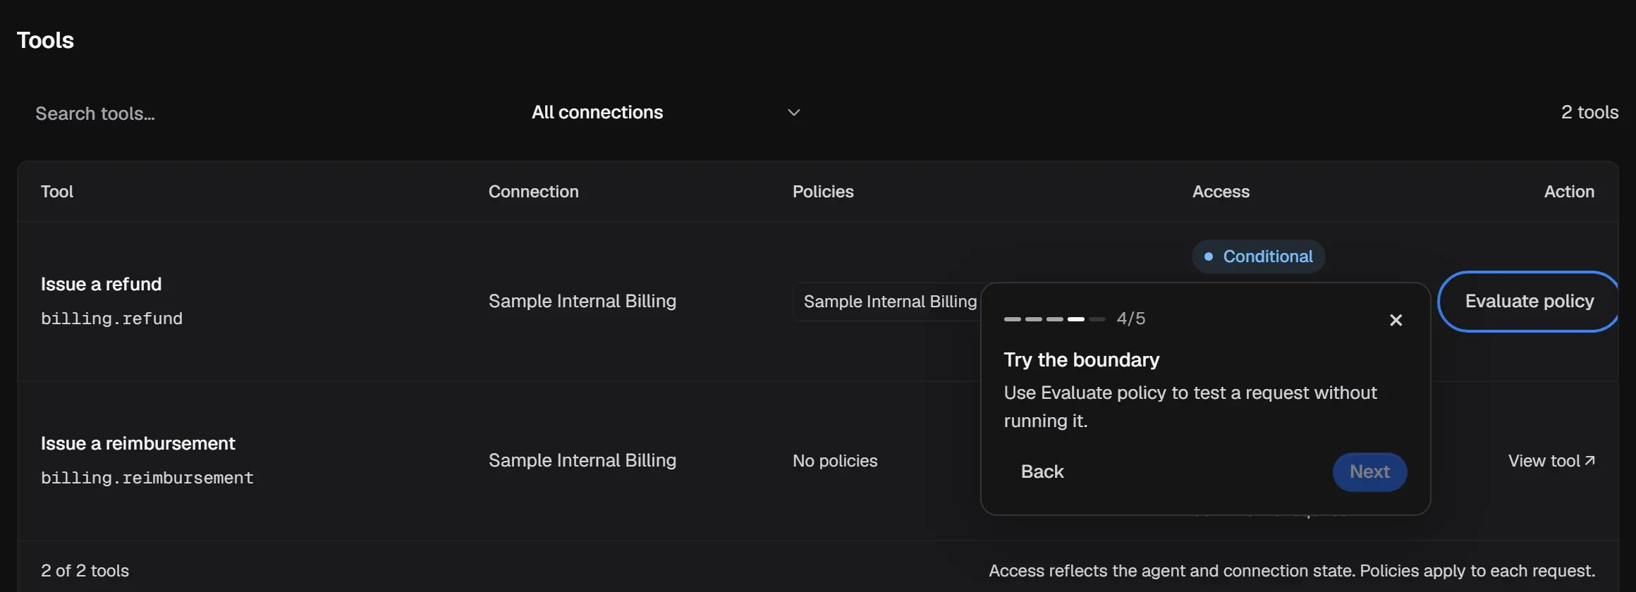
Task: Click the Tools page heading
Action: pos(45,40)
